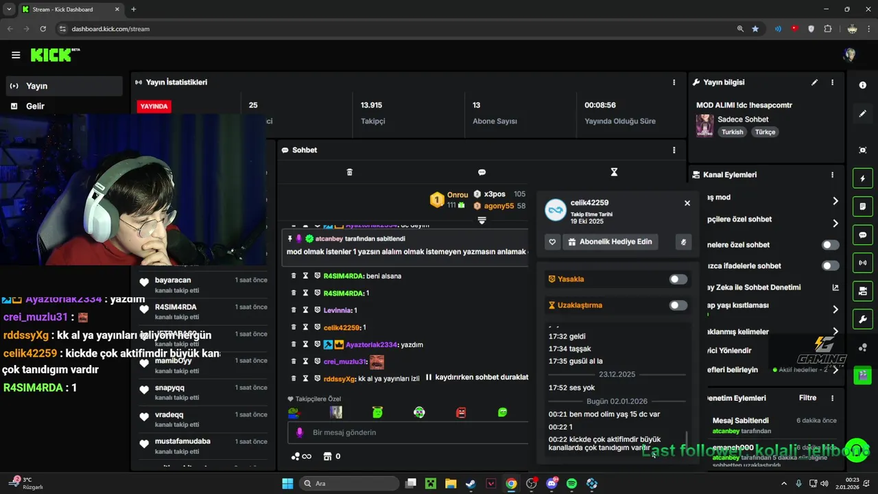Viewport: 878px width, 494px height.
Task: Switch to the hourglass tab in Sohbet
Action: point(614,172)
